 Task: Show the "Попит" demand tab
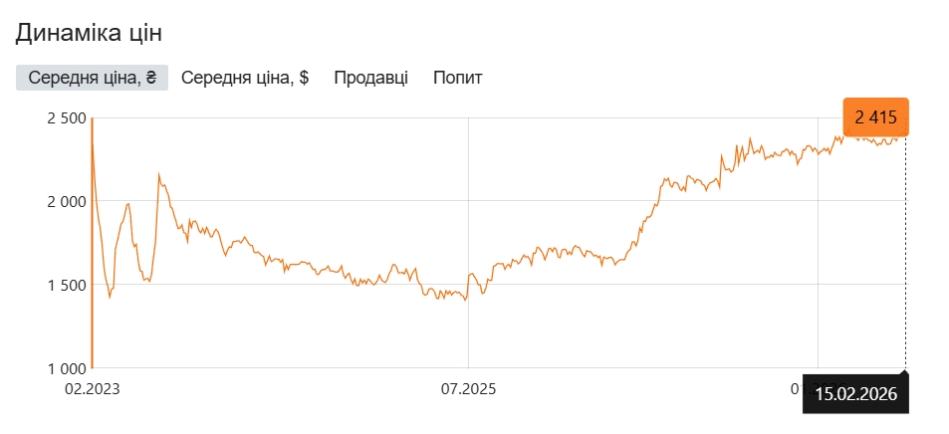[457, 78]
